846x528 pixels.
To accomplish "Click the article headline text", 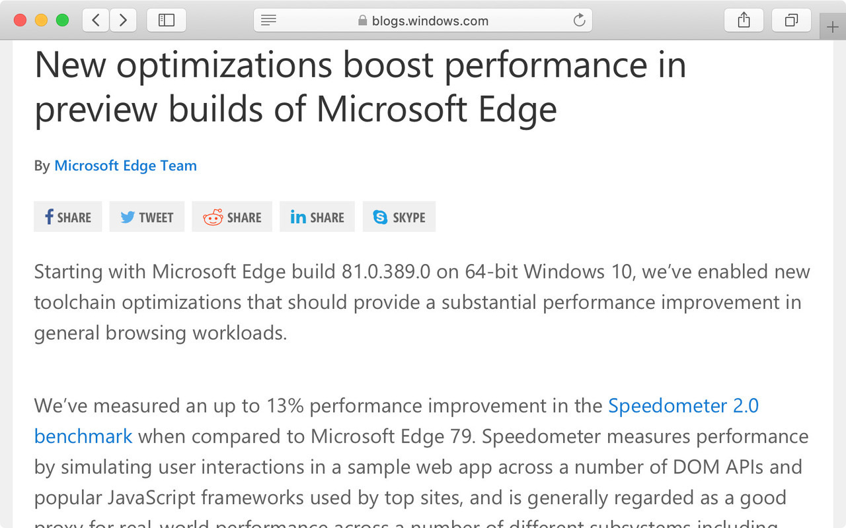I will 360,87.
